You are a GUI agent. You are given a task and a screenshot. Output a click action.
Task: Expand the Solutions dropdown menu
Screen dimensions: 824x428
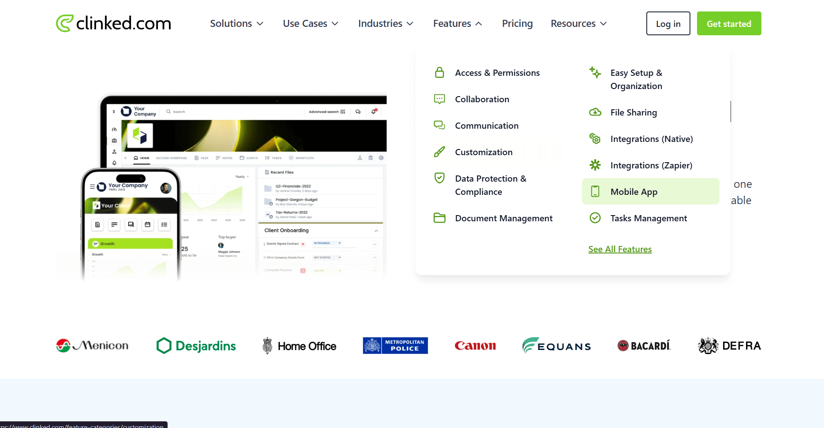coord(237,23)
